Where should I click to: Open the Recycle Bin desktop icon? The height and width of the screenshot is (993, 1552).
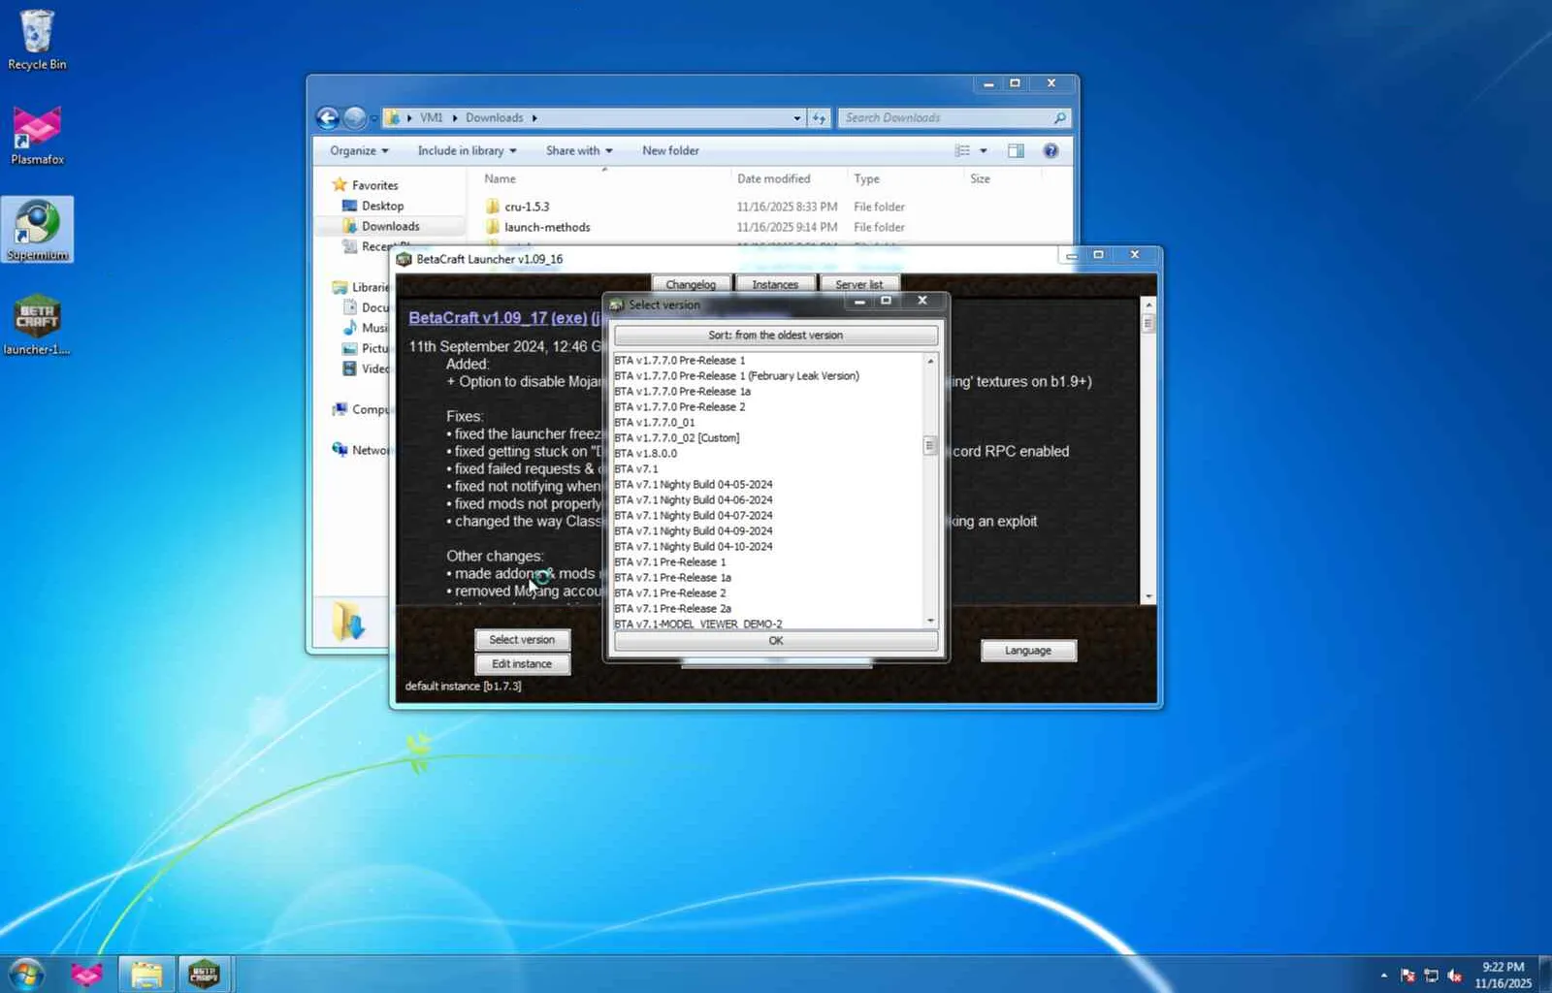(x=37, y=40)
